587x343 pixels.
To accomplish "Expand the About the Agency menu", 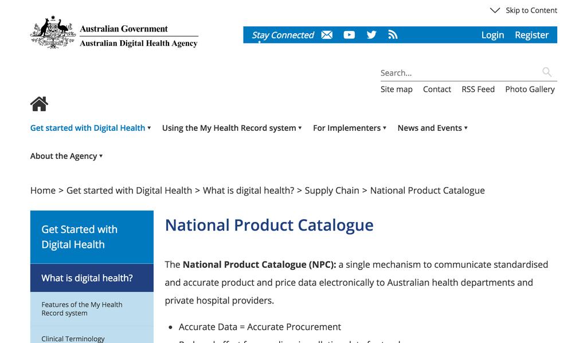I will point(66,156).
